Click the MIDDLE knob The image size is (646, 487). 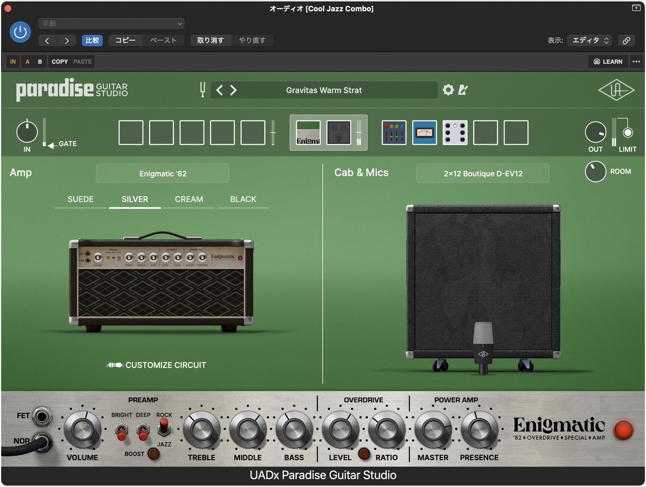tap(248, 430)
